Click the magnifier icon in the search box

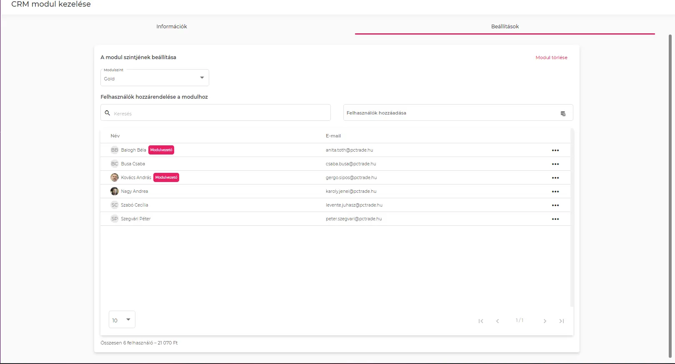[107, 113]
